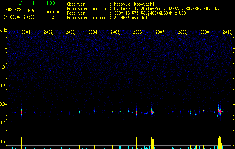Click the 2307 time axis marker
Image resolution: width=235 pixels, height=149 pixels.
coord(160,32)
